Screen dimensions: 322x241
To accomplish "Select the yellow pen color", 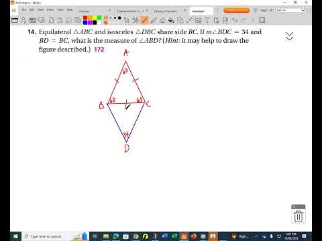I will coord(95,18).
